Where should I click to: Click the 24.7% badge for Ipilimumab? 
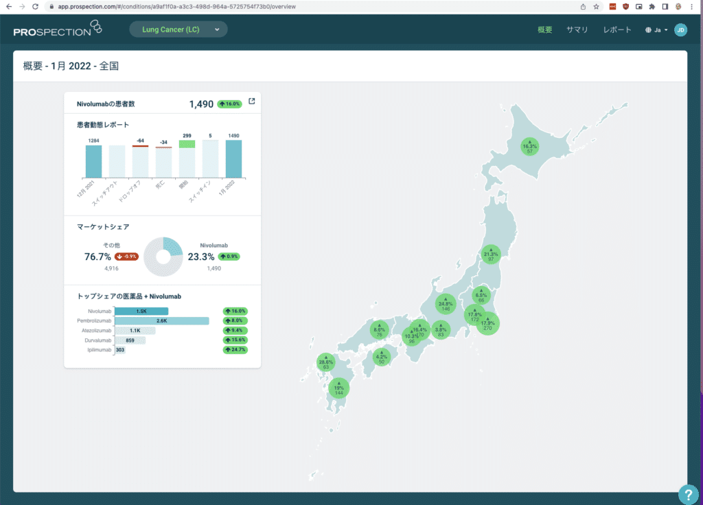(235, 350)
